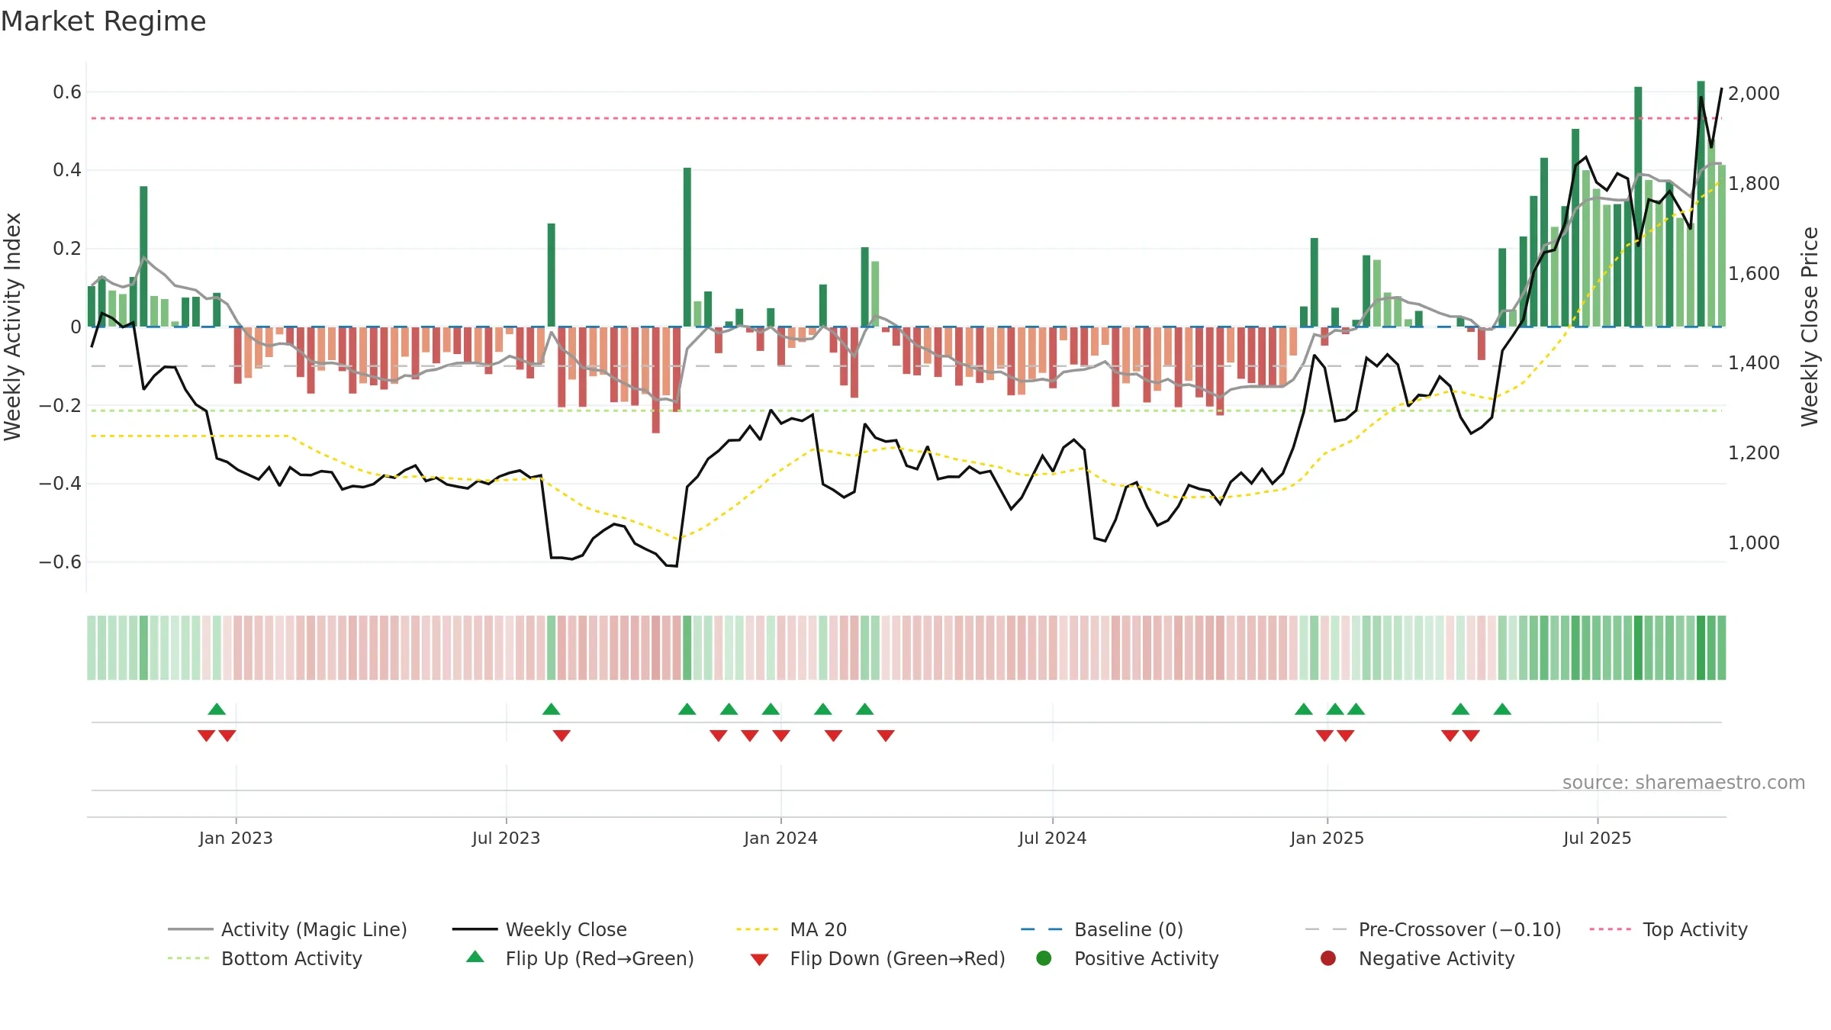The image size is (1831, 1030).
Task: Toggle the Top Activity legend entry
Action: coord(1668,929)
